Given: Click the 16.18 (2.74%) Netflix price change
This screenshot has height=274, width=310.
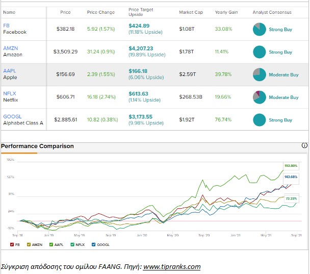Looking at the screenshot, I should click(x=101, y=97).
